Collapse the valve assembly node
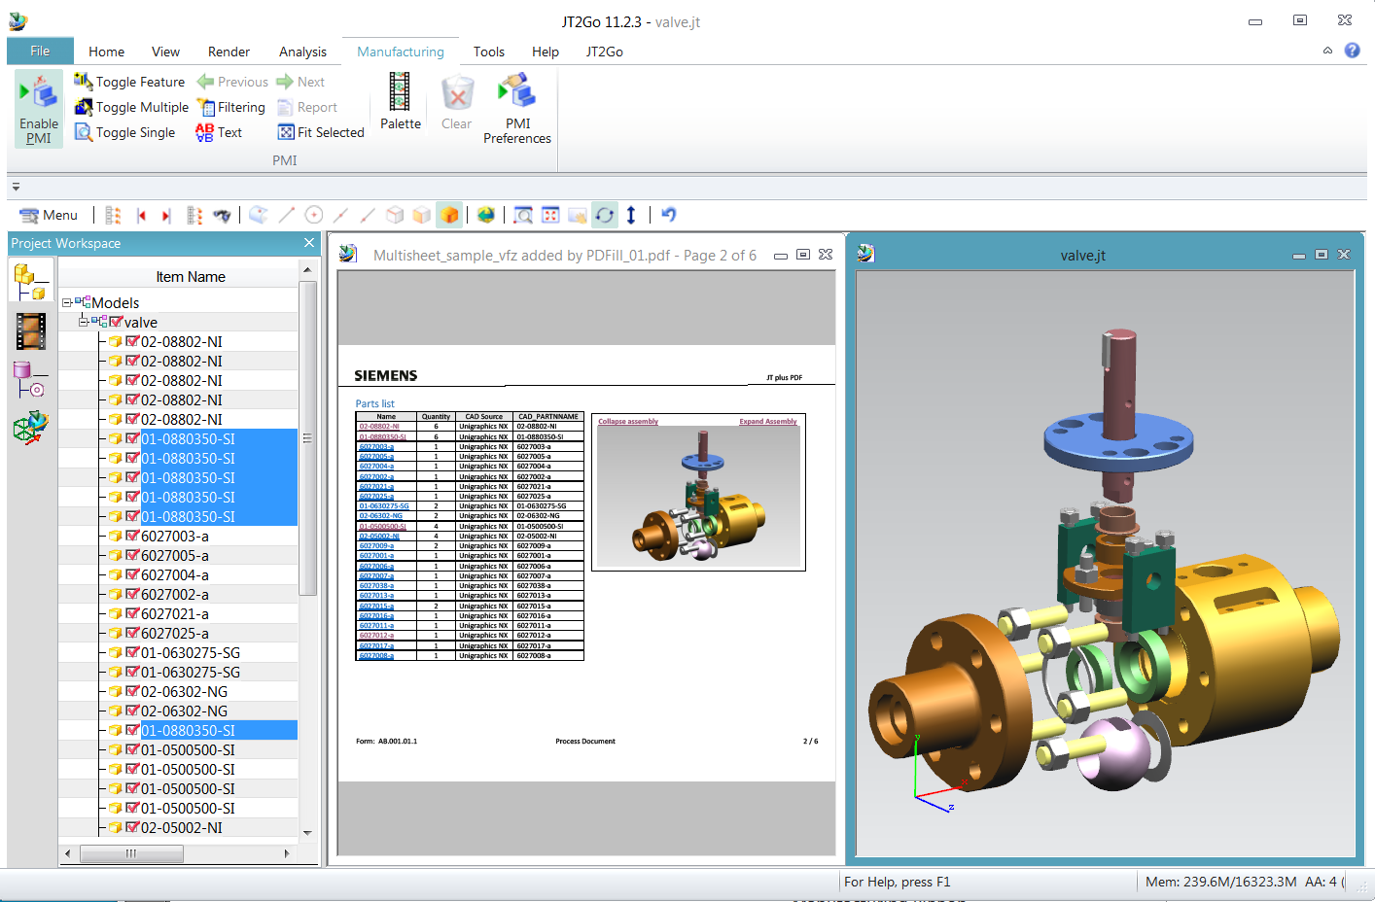This screenshot has height=902, width=1375. [84, 322]
